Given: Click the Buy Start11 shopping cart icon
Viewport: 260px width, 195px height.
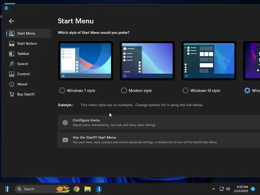Looking at the screenshot, I should click(12, 94).
